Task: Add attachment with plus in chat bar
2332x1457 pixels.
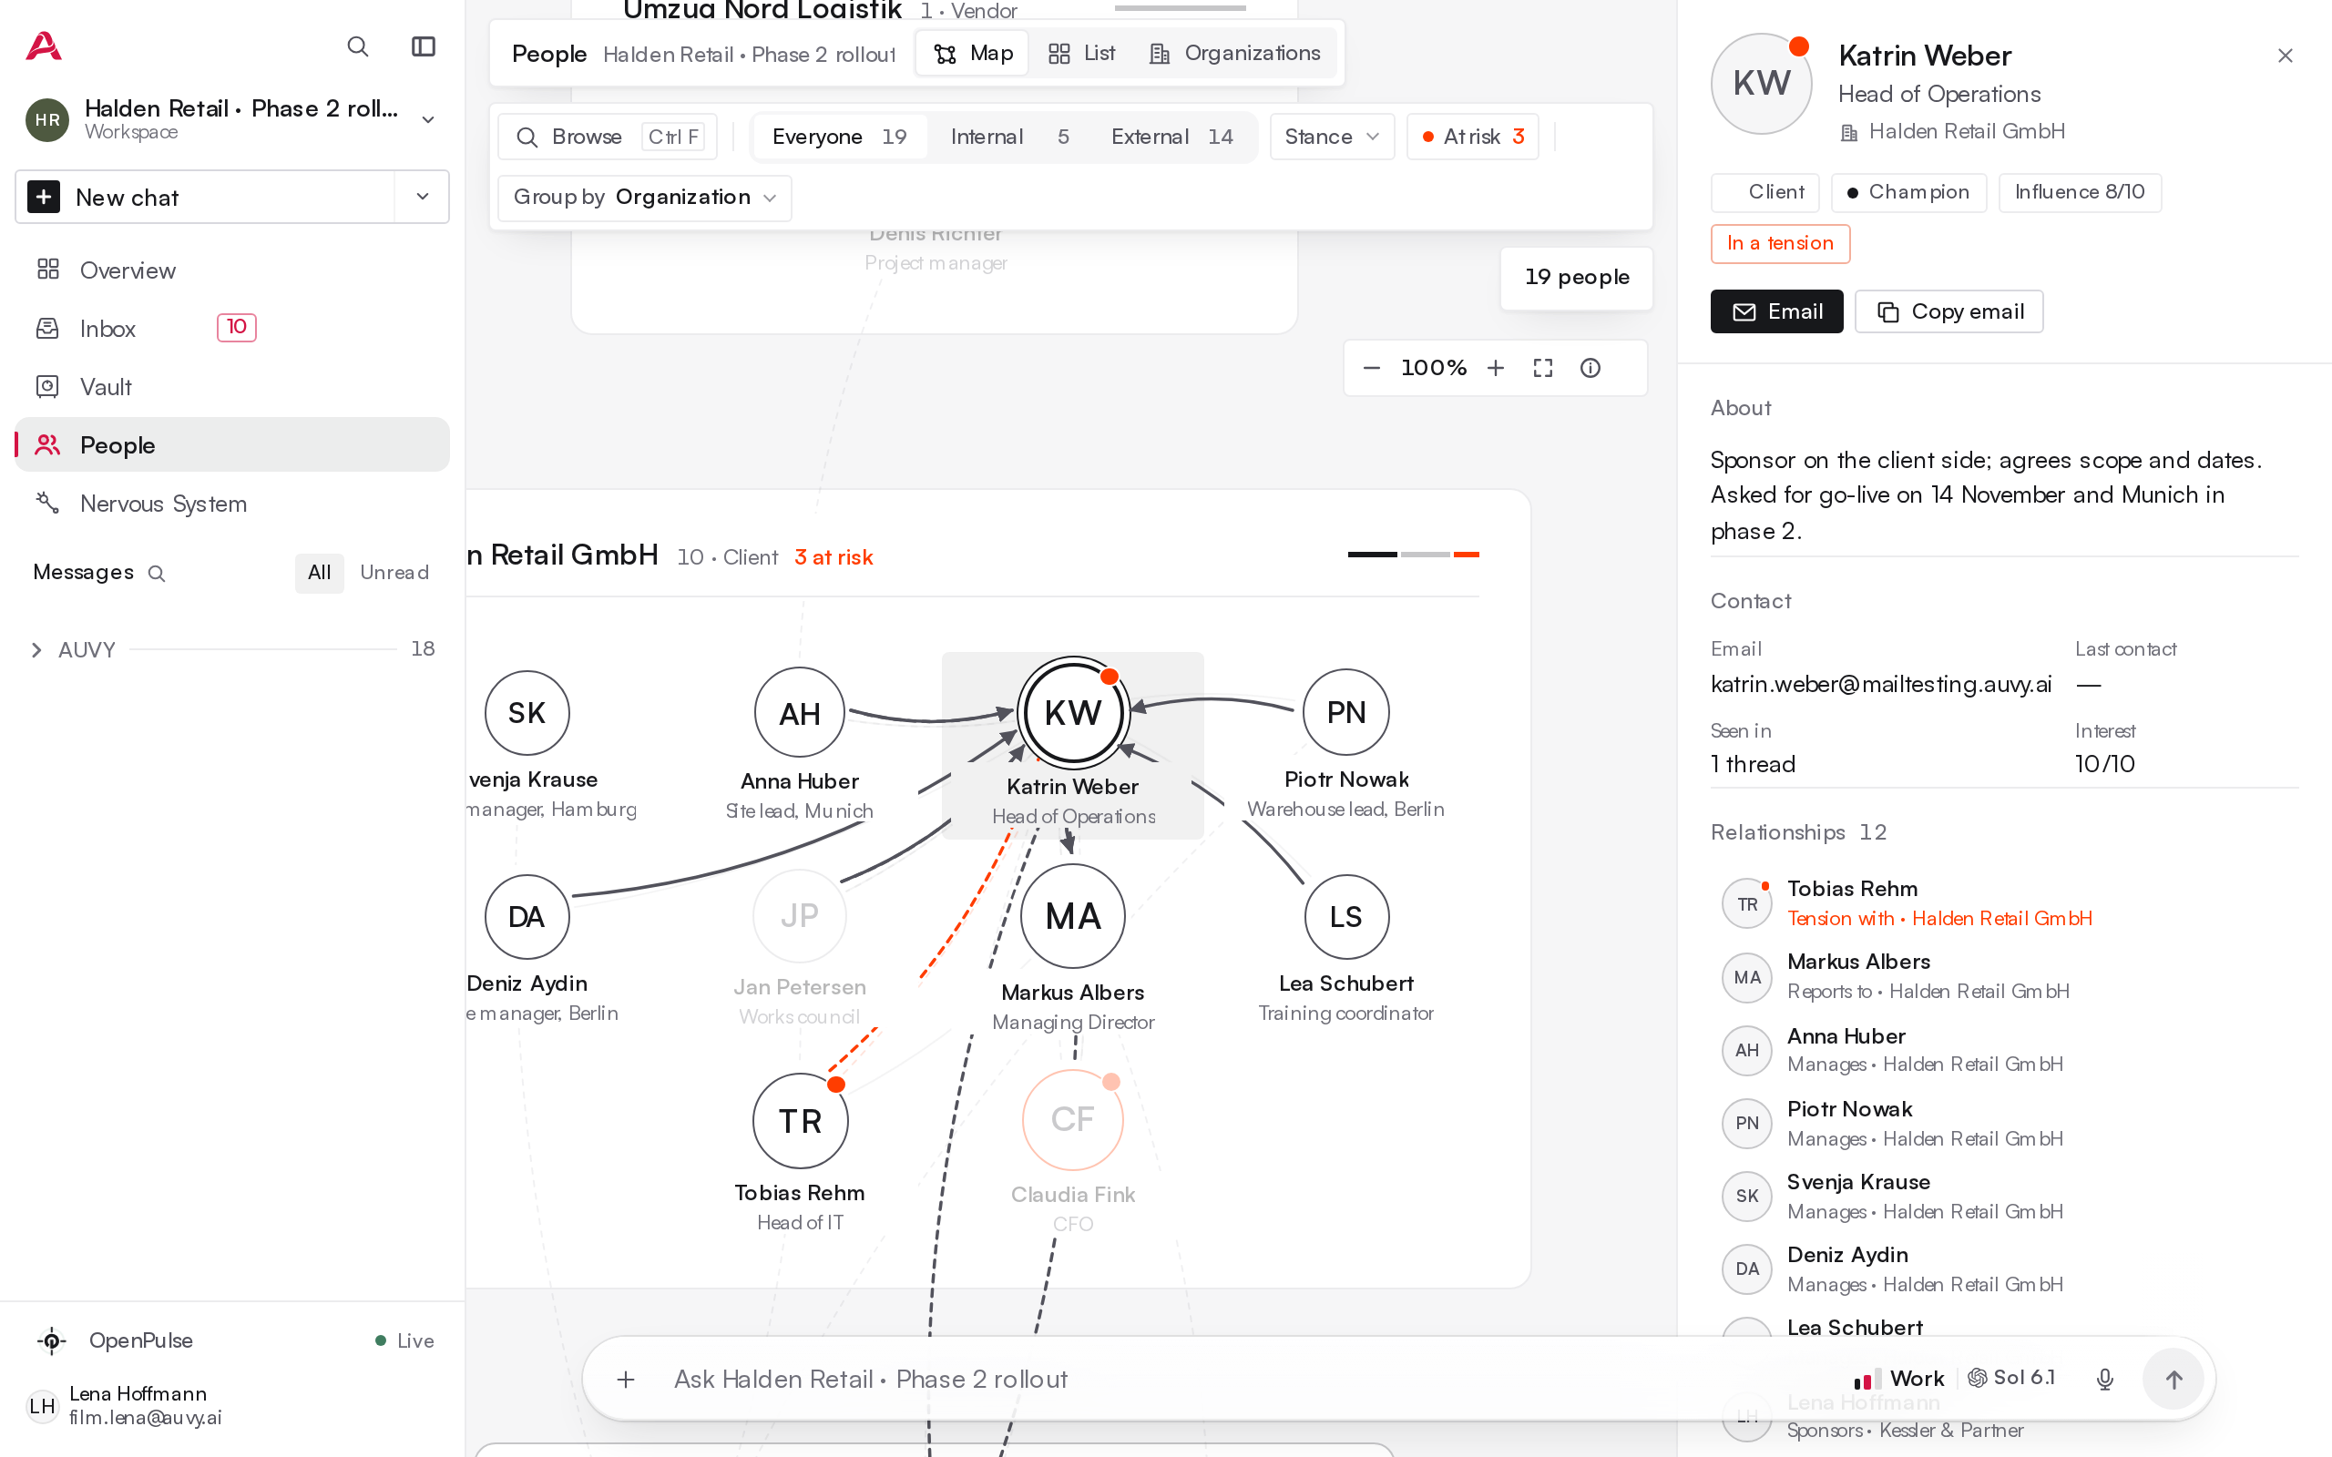Action: [x=626, y=1379]
